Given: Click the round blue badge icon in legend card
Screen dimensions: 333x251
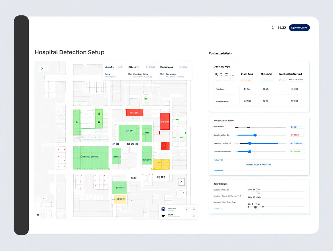Looking at the screenshot, I should tap(163, 209).
